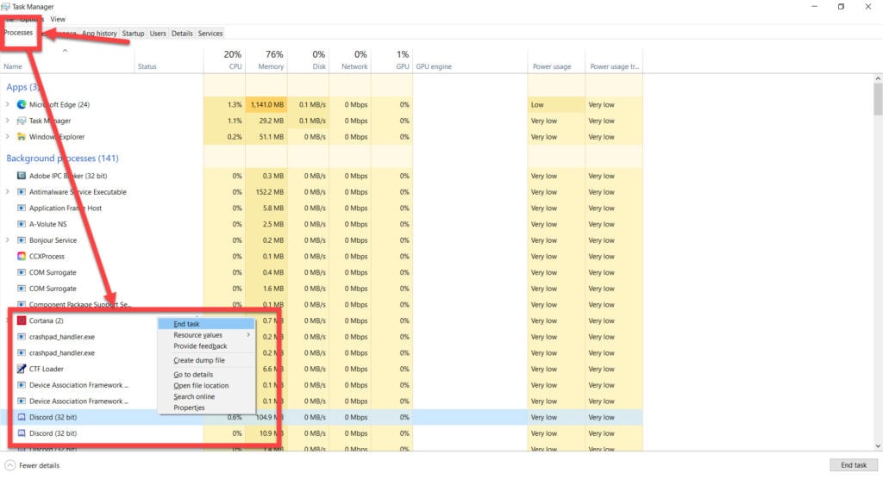This screenshot has height=479, width=883.
Task: Click the scrollbar down arrow
Action: click(878, 445)
